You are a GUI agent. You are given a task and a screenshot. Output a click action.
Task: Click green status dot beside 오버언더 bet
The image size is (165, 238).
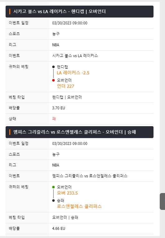tap(53, 187)
